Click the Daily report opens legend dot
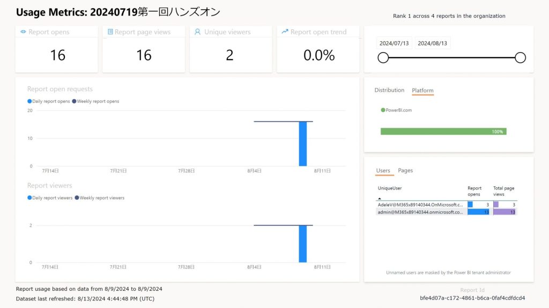Image resolution: width=549 pixels, height=308 pixels. point(29,101)
